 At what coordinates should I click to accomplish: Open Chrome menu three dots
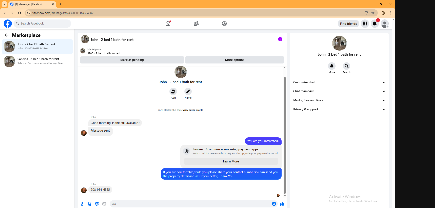click(391, 13)
